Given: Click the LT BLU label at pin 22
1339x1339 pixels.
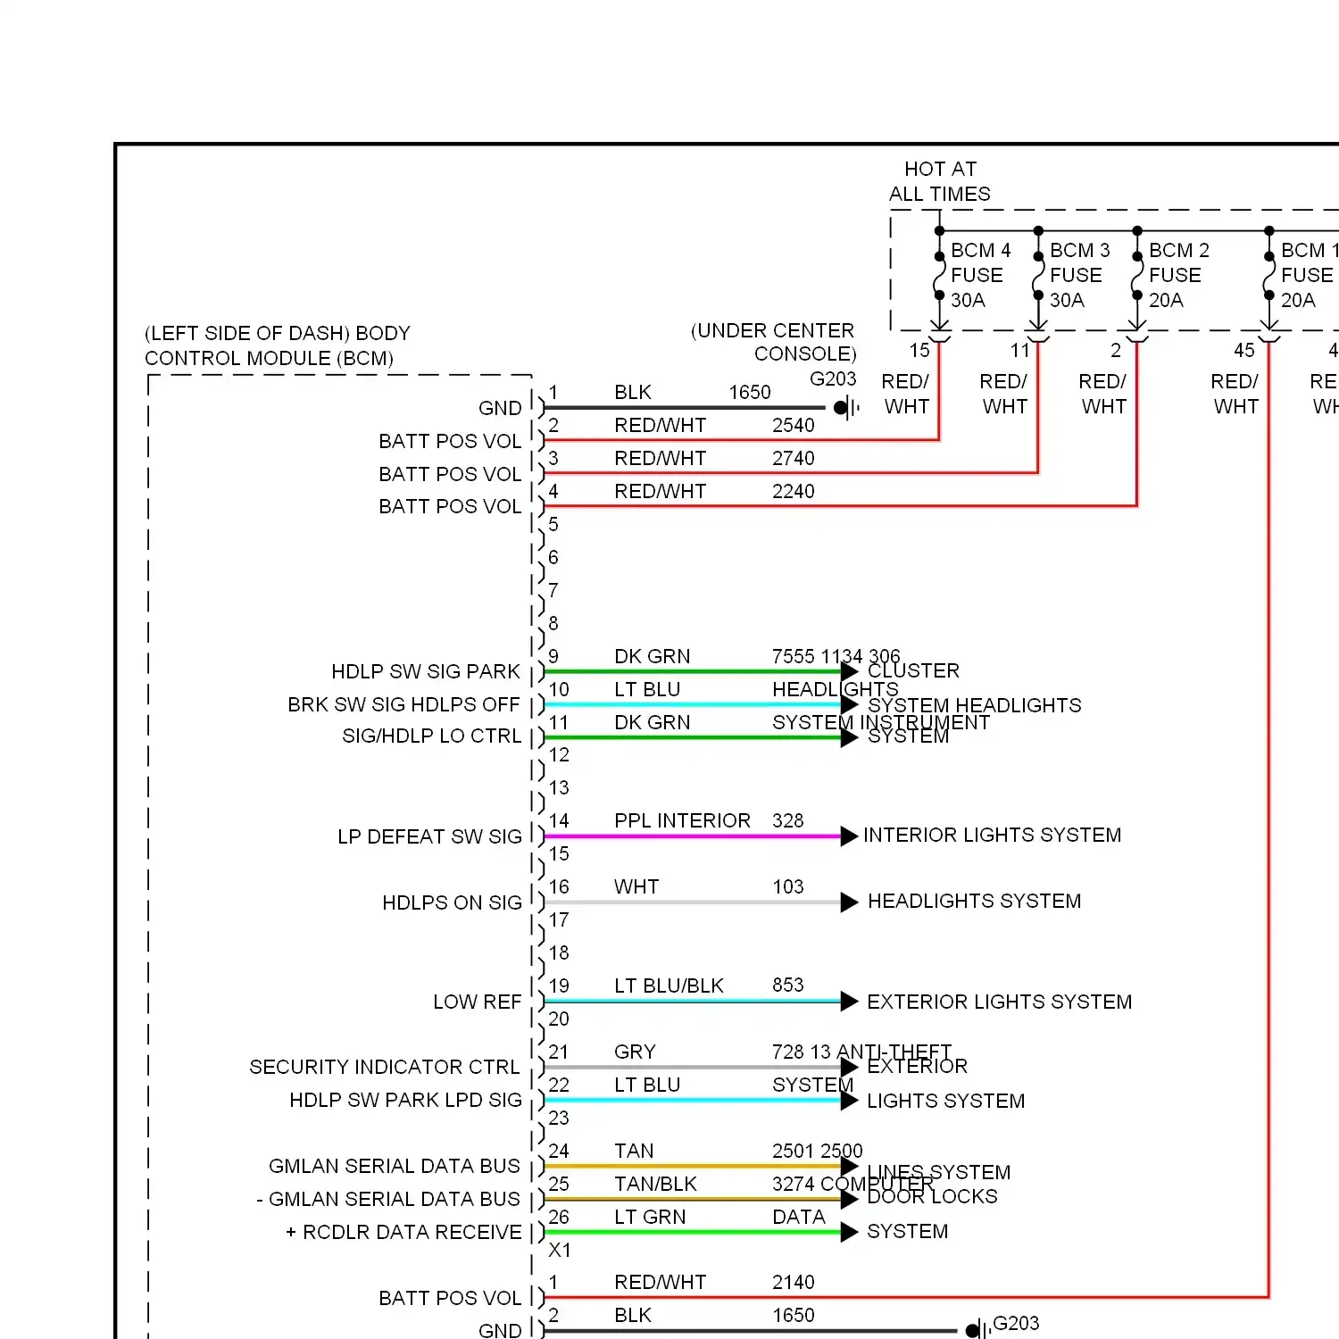Looking at the screenshot, I should coord(647,1085).
